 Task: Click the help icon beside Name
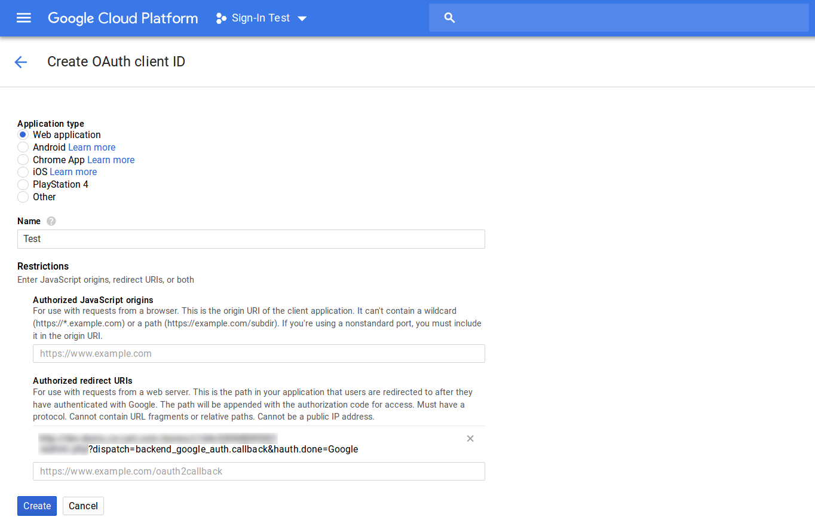51,221
